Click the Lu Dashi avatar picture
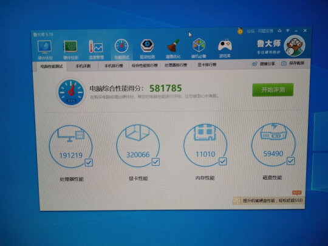The width and height of the screenshot is (328, 246). [295, 46]
